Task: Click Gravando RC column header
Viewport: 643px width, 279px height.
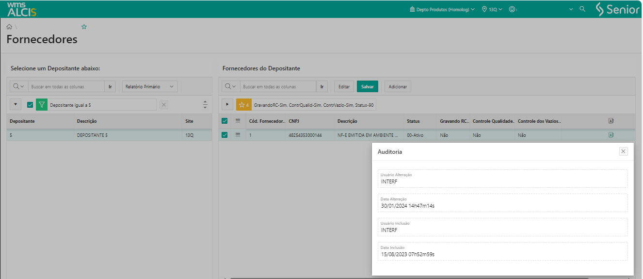Action: coord(453,121)
